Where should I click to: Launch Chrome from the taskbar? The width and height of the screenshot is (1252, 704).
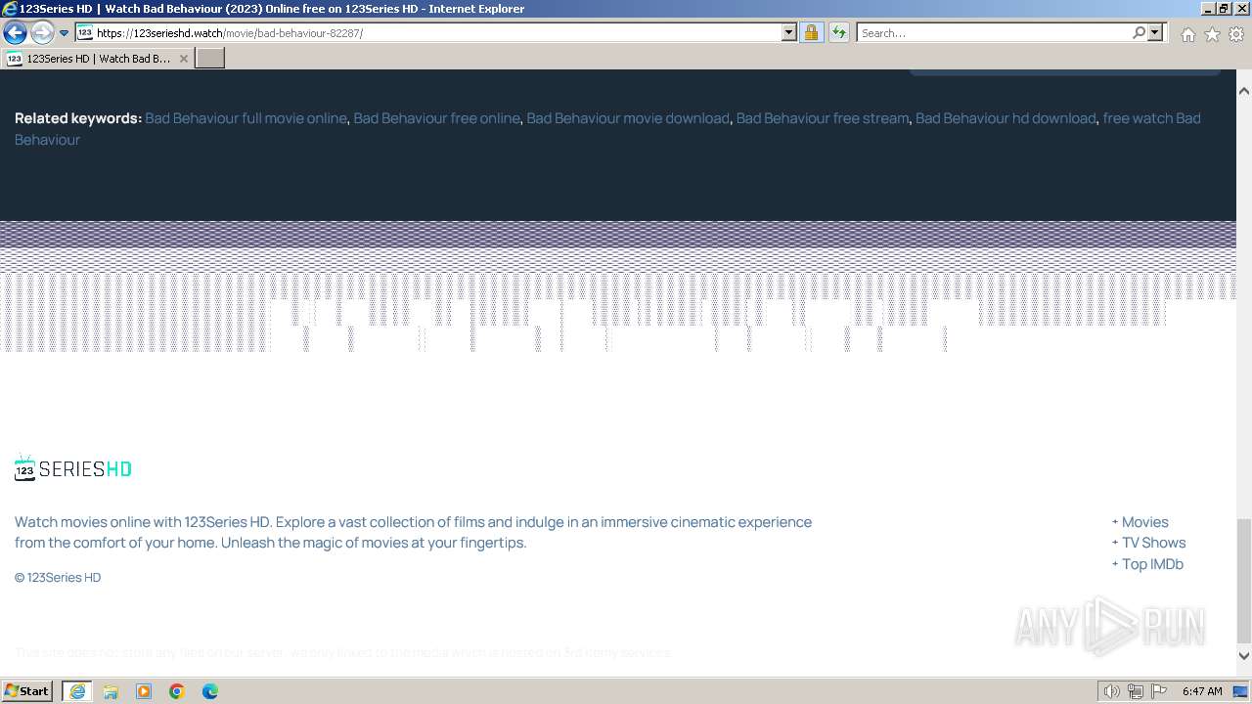click(x=177, y=691)
